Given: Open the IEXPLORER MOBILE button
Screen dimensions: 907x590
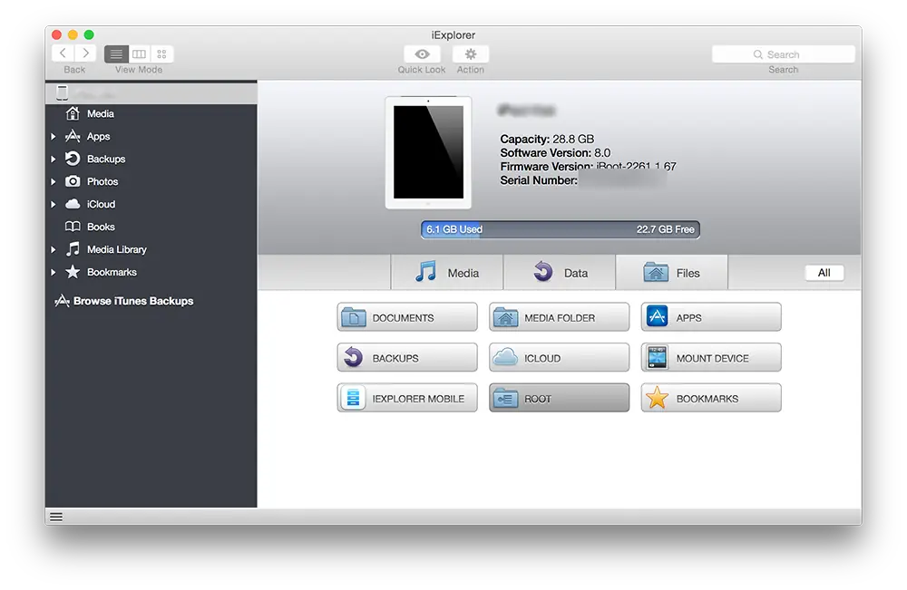Looking at the screenshot, I should [x=407, y=398].
